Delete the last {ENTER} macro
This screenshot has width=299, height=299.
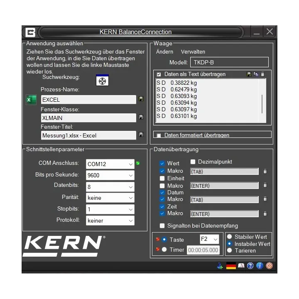265,214
